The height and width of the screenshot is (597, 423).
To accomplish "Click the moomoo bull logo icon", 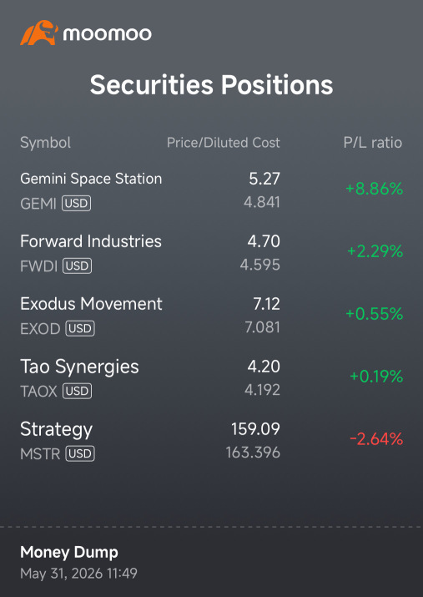I will 39,33.
